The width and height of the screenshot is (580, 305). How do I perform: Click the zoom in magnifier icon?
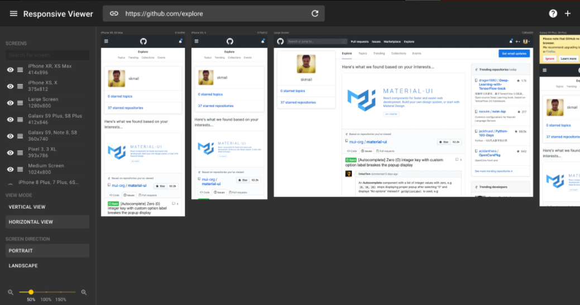[84, 292]
